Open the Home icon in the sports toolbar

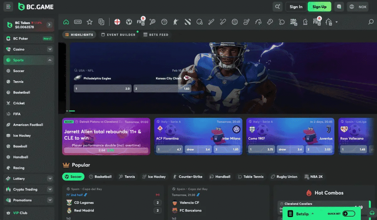(66, 22)
